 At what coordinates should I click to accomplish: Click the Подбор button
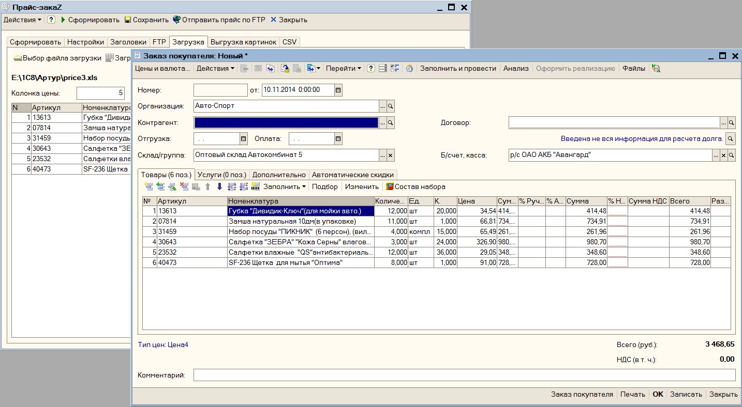324,187
